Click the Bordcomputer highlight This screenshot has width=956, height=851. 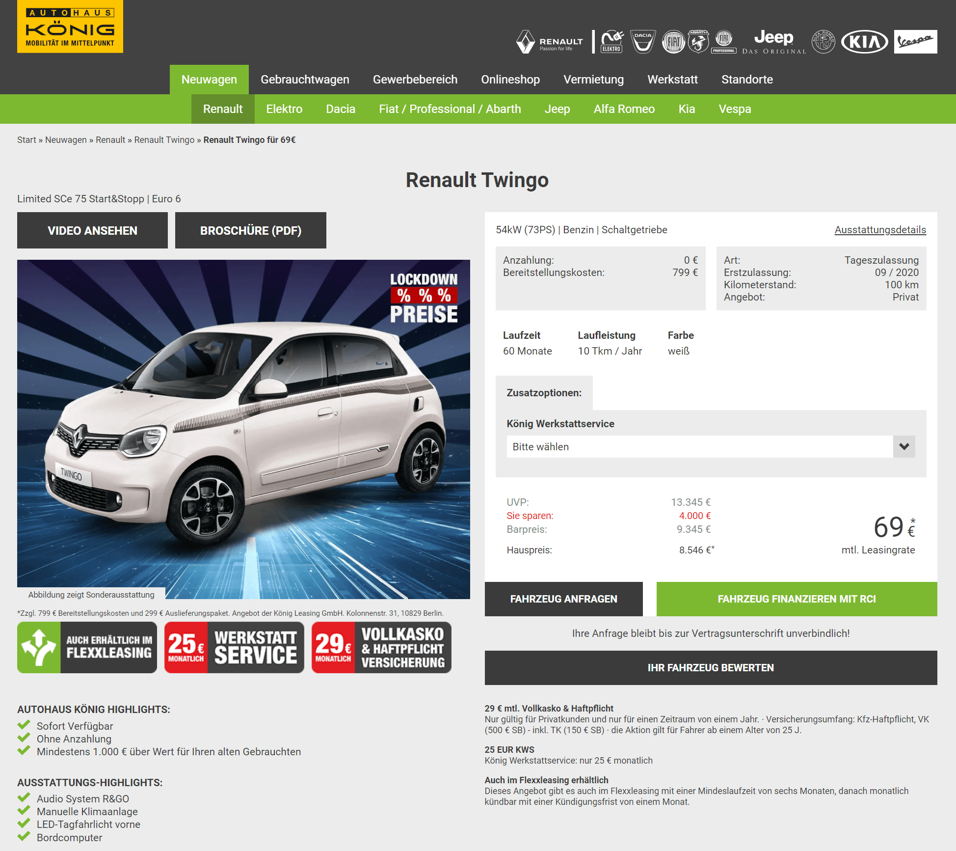[70, 838]
